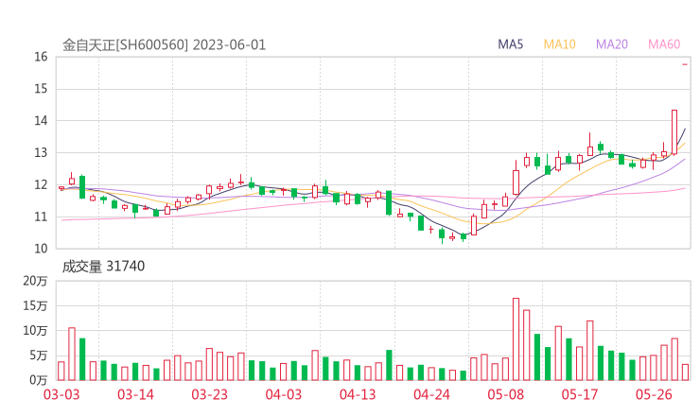Viewport: 700px width, 416px height.
Task: Click the 03-23 date axis label
Action: (x=209, y=394)
